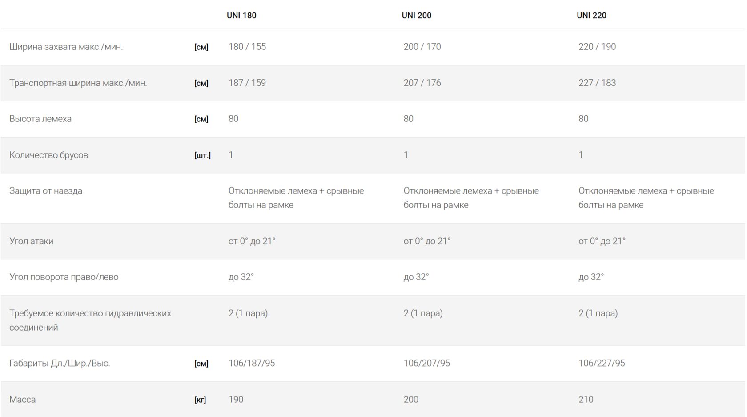Click the "Требуемое количество гидравлических соединений" label
The image size is (747, 417).
90,320
